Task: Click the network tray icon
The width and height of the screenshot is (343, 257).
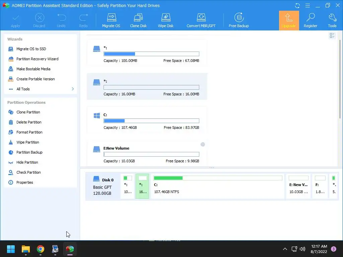Action: coord(294,249)
